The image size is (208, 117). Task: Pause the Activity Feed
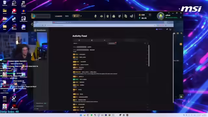79,40
